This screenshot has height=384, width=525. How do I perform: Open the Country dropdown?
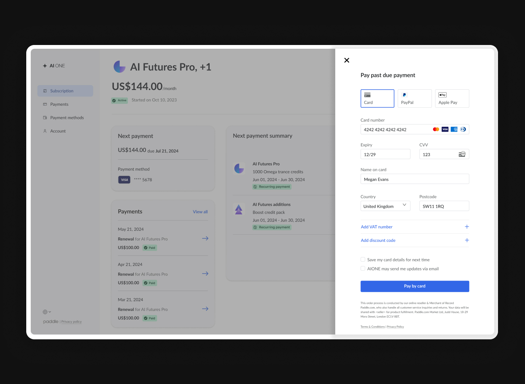point(385,205)
